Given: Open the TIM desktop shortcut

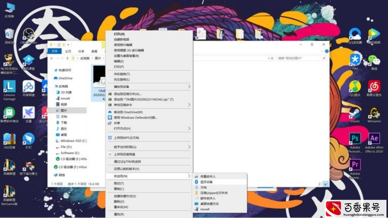Looking at the screenshot, I should [x=355, y=62].
